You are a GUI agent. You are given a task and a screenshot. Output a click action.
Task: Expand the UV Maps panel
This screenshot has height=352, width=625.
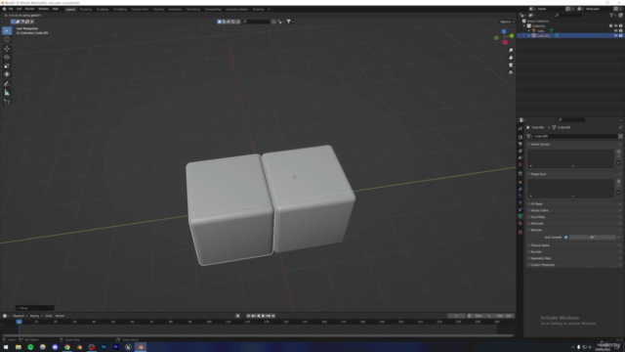click(536, 204)
